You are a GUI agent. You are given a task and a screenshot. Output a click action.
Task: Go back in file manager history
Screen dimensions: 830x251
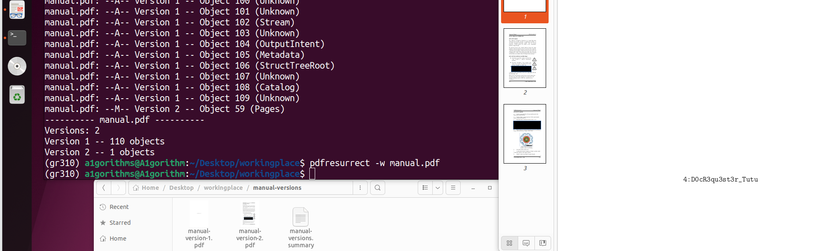(104, 188)
